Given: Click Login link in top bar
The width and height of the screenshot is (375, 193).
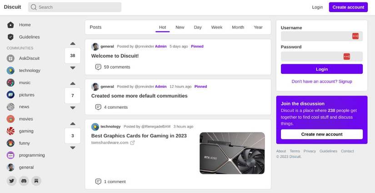Looking at the screenshot, I should tap(317, 7).
